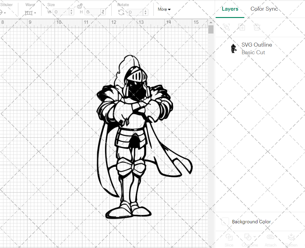Click inside the Width input field
Image resolution: width=305 pixels, height=248 pixels.
pos(61,12)
